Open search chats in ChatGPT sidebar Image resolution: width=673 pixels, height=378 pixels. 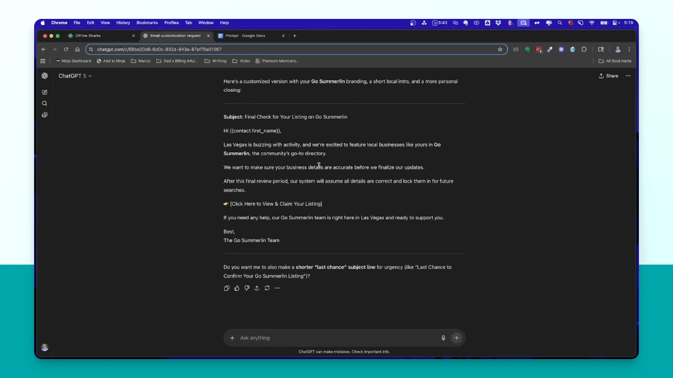tap(45, 103)
